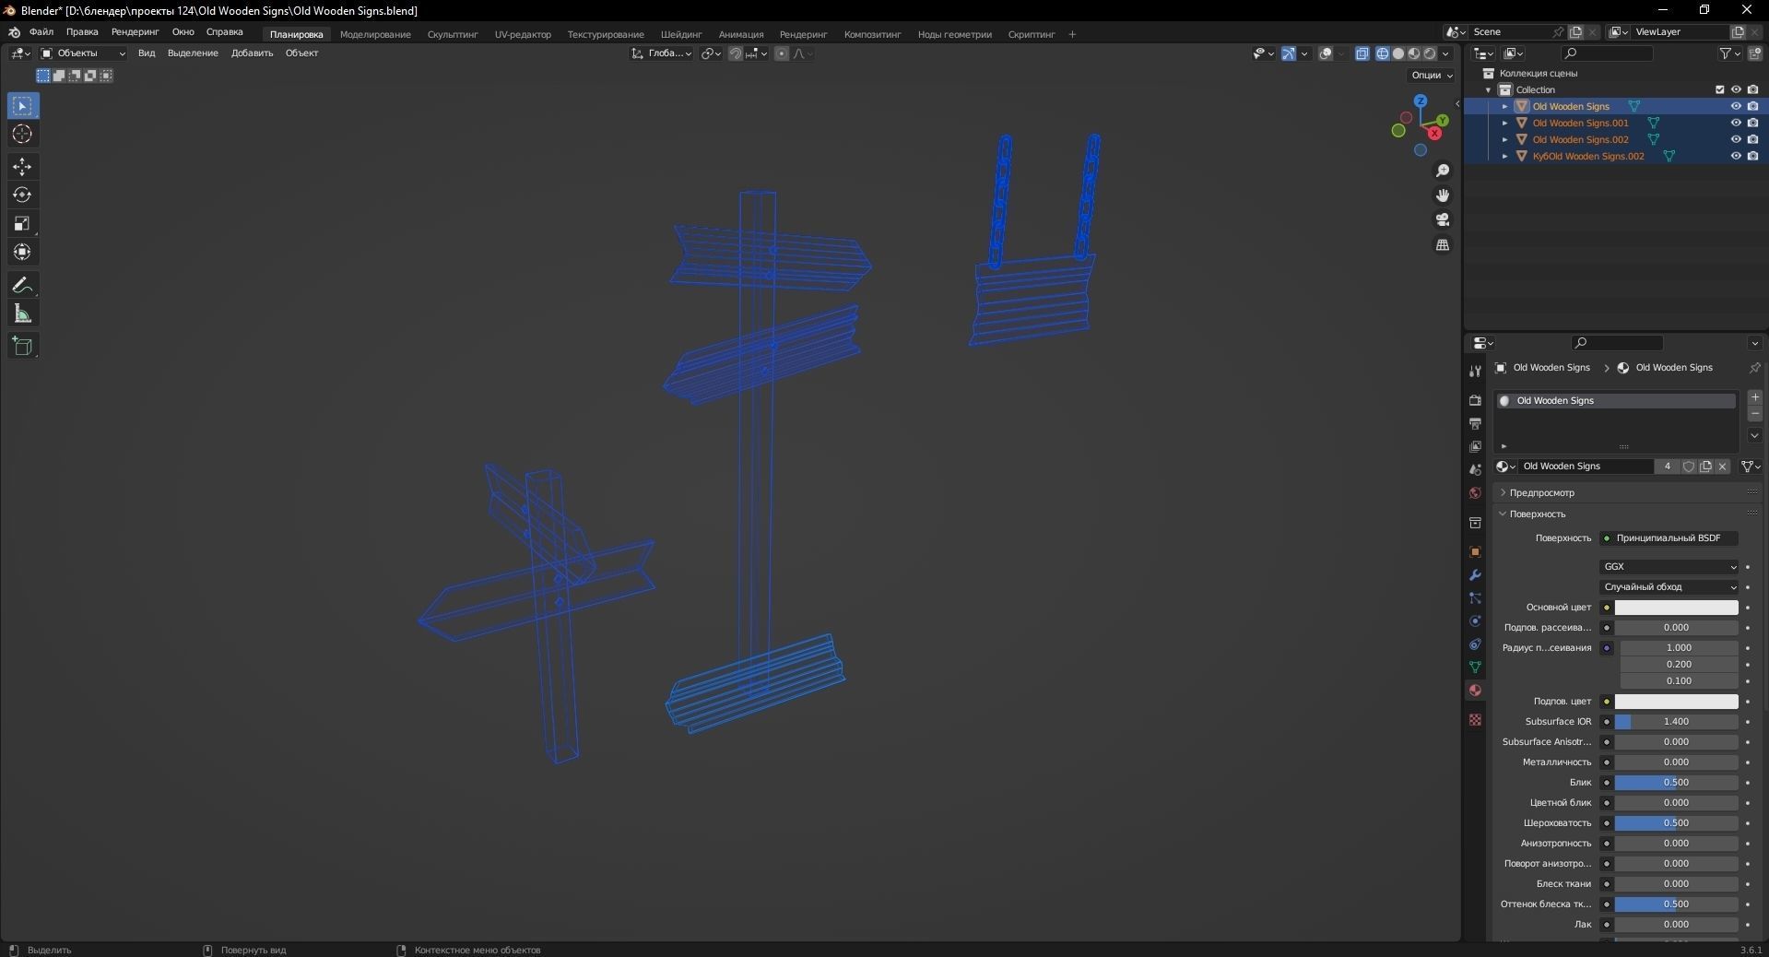1769x957 pixels.
Task: Collapse the Поверхность panel
Action: coord(1537,514)
